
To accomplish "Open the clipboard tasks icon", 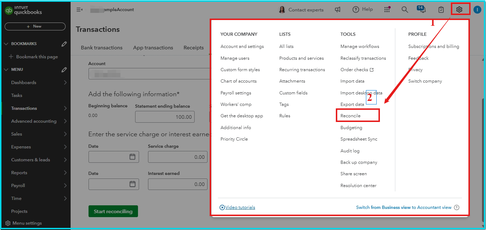I will pyautogui.click(x=441, y=10).
